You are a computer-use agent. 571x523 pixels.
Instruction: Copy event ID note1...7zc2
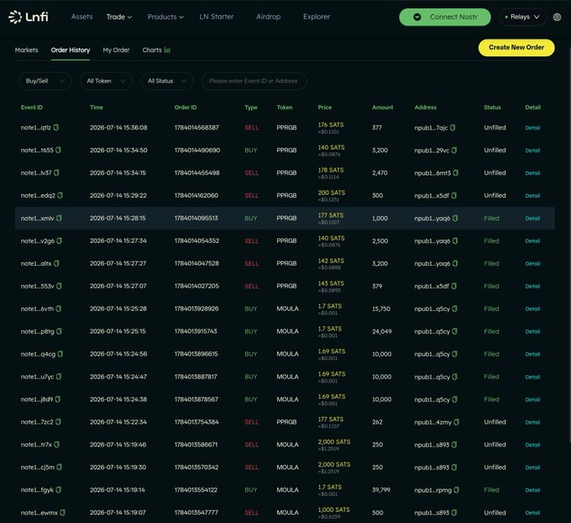[x=58, y=422]
